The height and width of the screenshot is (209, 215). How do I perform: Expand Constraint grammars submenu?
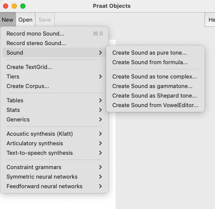pyautogui.click(x=54, y=167)
